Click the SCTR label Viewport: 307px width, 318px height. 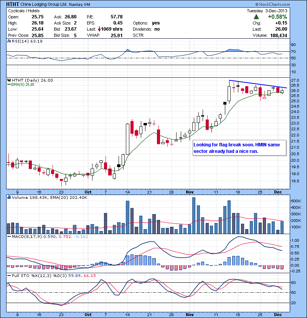[x=139, y=35]
